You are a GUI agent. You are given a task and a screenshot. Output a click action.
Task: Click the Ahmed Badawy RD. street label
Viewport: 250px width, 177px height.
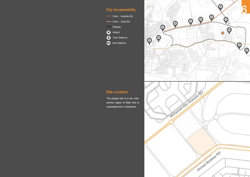point(211,162)
